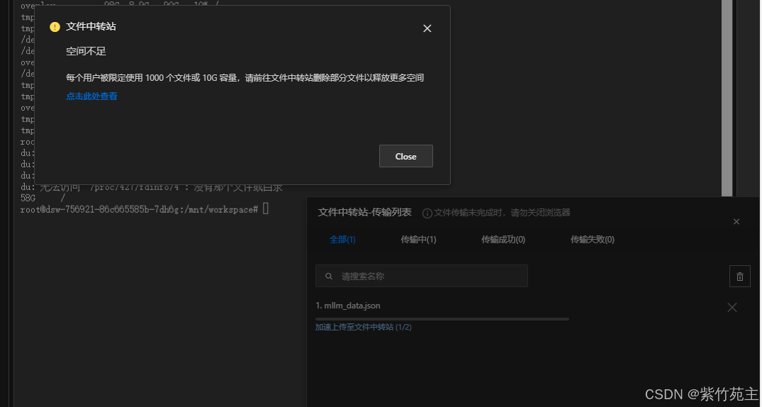The width and height of the screenshot is (762, 407).
Task: Click the trash icon to clear the list
Action: click(x=739, y=277)
